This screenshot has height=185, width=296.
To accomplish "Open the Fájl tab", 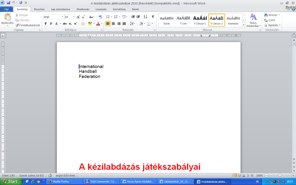I will click(6, 9).
